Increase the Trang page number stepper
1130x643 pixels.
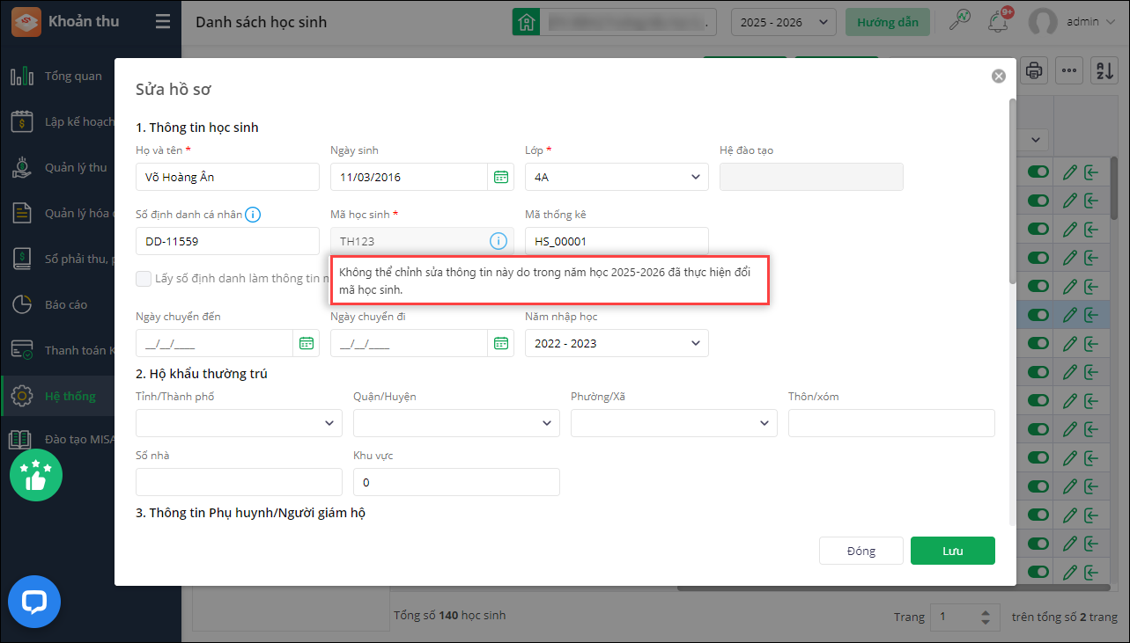pos(986,612)
